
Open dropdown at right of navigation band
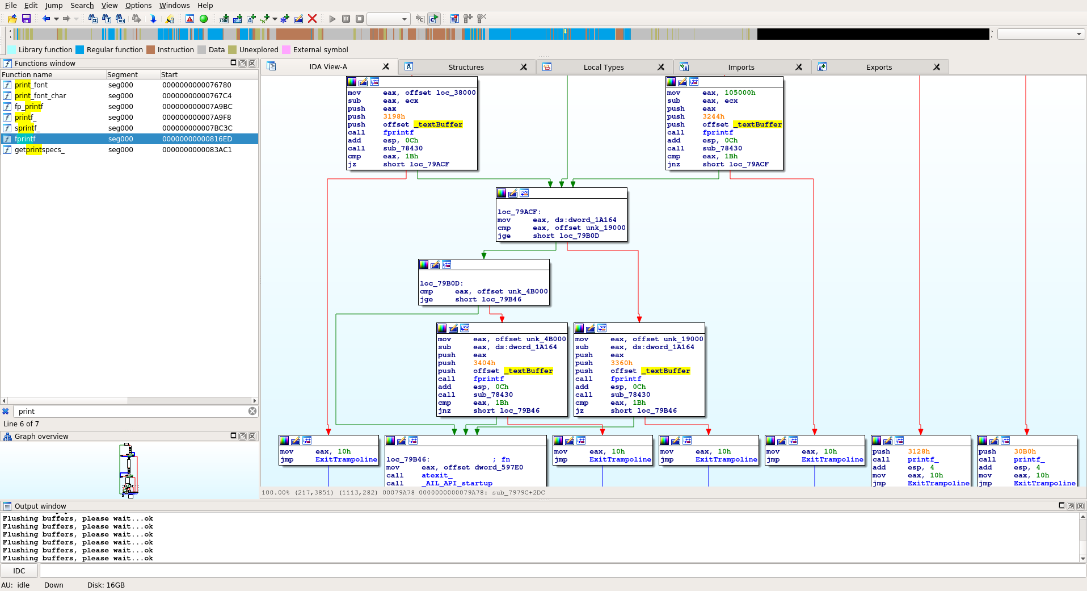point(1078,34)
